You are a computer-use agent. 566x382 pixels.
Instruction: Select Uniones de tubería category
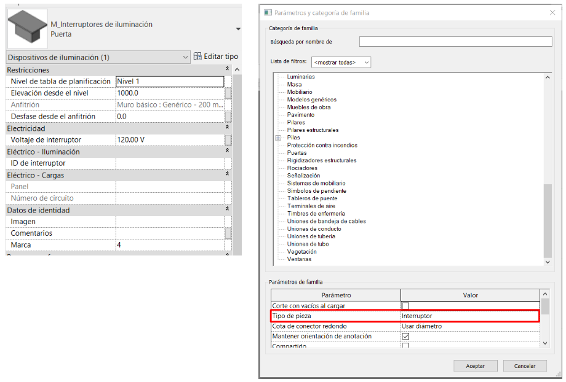point(311,236)
